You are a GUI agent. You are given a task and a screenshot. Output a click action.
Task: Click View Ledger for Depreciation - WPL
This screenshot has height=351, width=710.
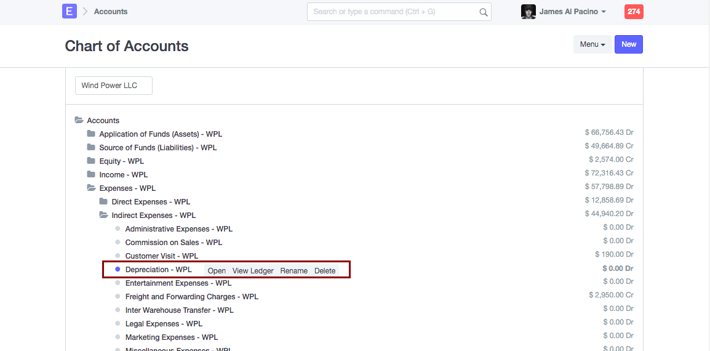[x=253, y=271]
